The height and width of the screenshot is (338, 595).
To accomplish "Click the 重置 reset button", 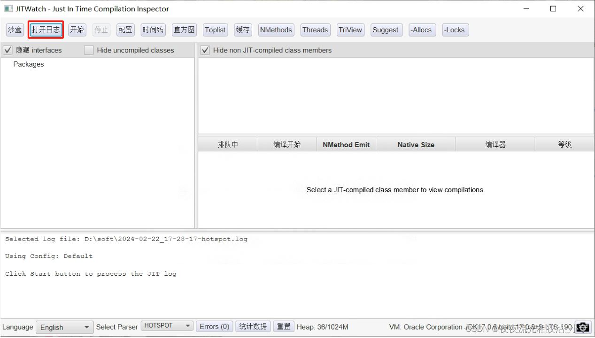I will point(284,327).
